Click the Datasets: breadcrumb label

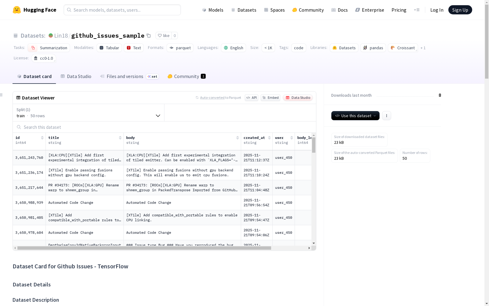pyautogui.click(x=33, y=35)
